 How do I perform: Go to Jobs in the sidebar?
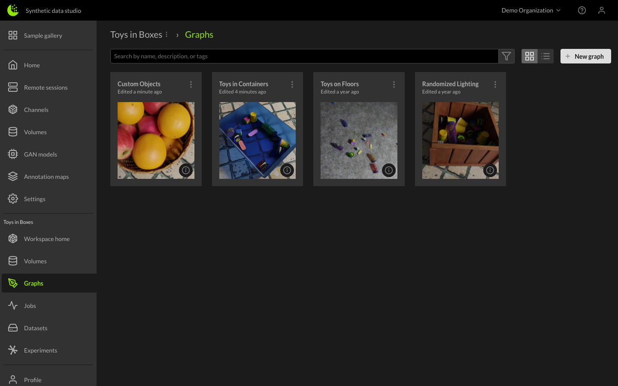click(30, 306)
